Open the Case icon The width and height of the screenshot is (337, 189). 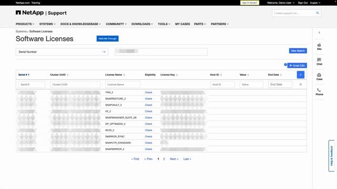click(319, 77)
